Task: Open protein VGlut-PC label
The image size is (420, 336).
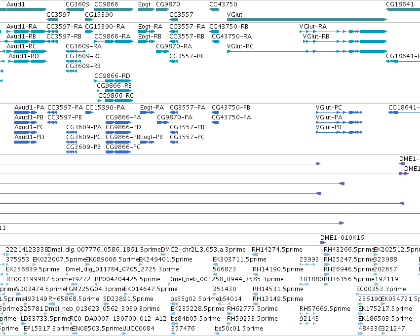Action: click(x=329, y=108)
